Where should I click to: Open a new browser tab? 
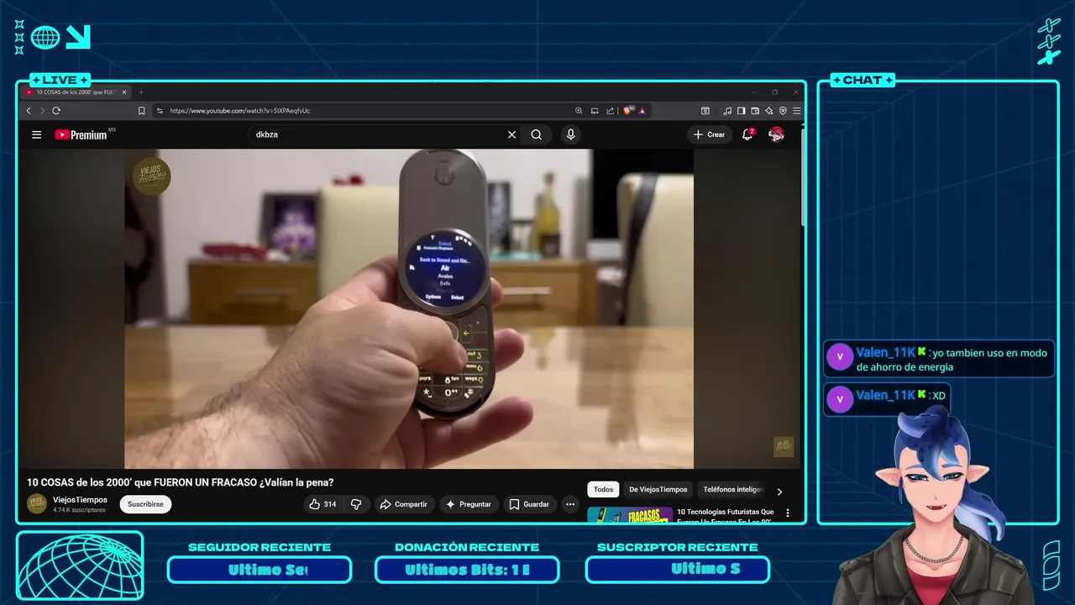pyautogui.click(x=141, y=92)
